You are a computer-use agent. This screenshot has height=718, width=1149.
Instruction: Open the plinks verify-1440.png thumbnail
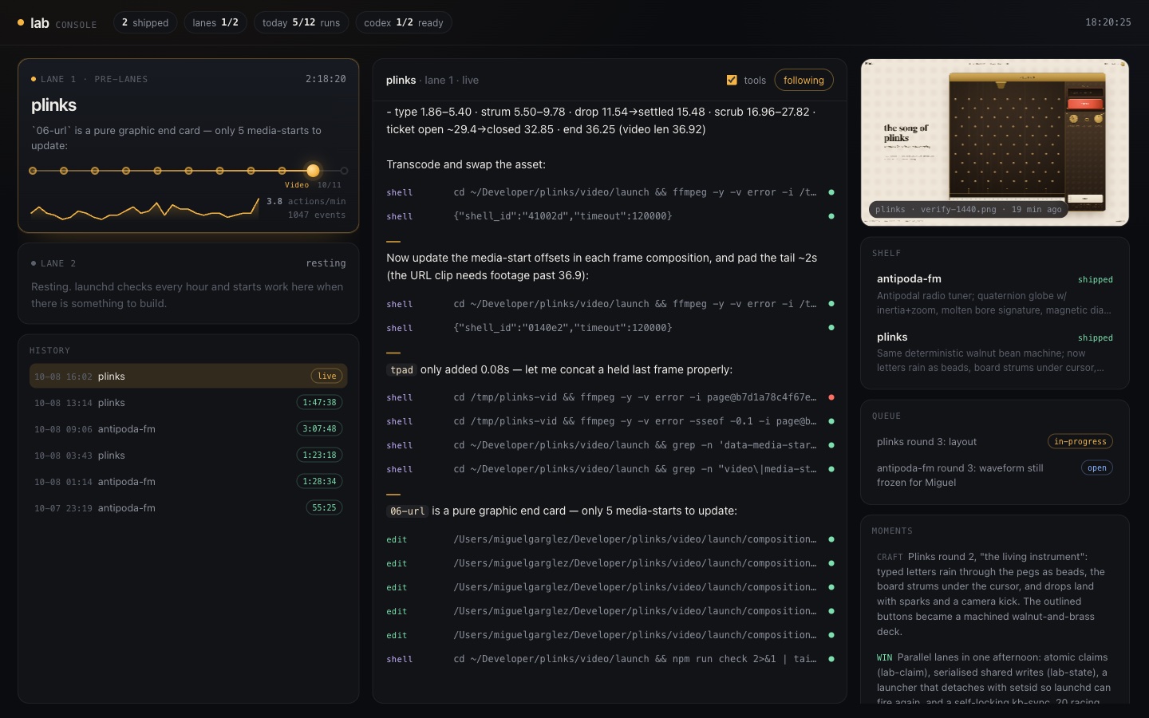coord(995,142)
